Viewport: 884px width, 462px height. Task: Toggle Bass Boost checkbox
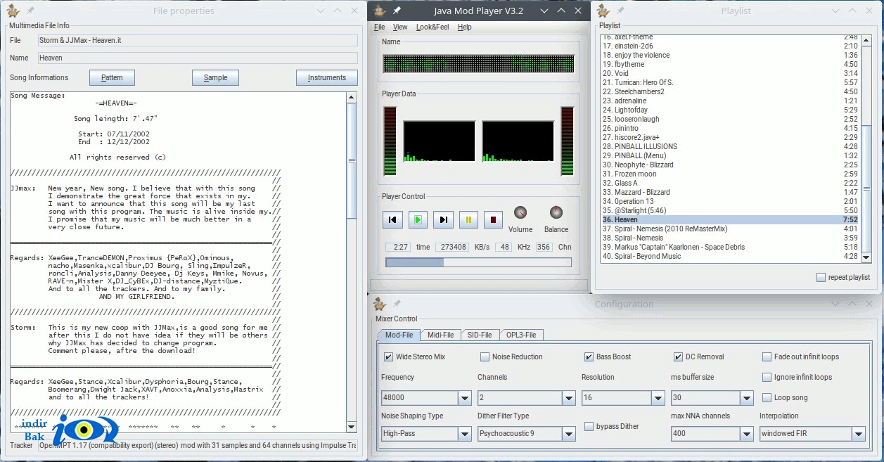click(x=589, y=357)
